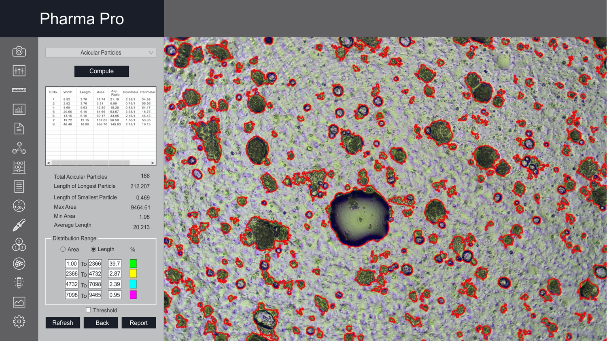Viewport: 607px width, 341px height.
Task: Open the image gallery tool
Action: click(x=19, y=302)
